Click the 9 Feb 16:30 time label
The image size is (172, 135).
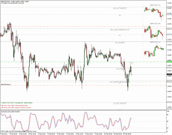89,134
